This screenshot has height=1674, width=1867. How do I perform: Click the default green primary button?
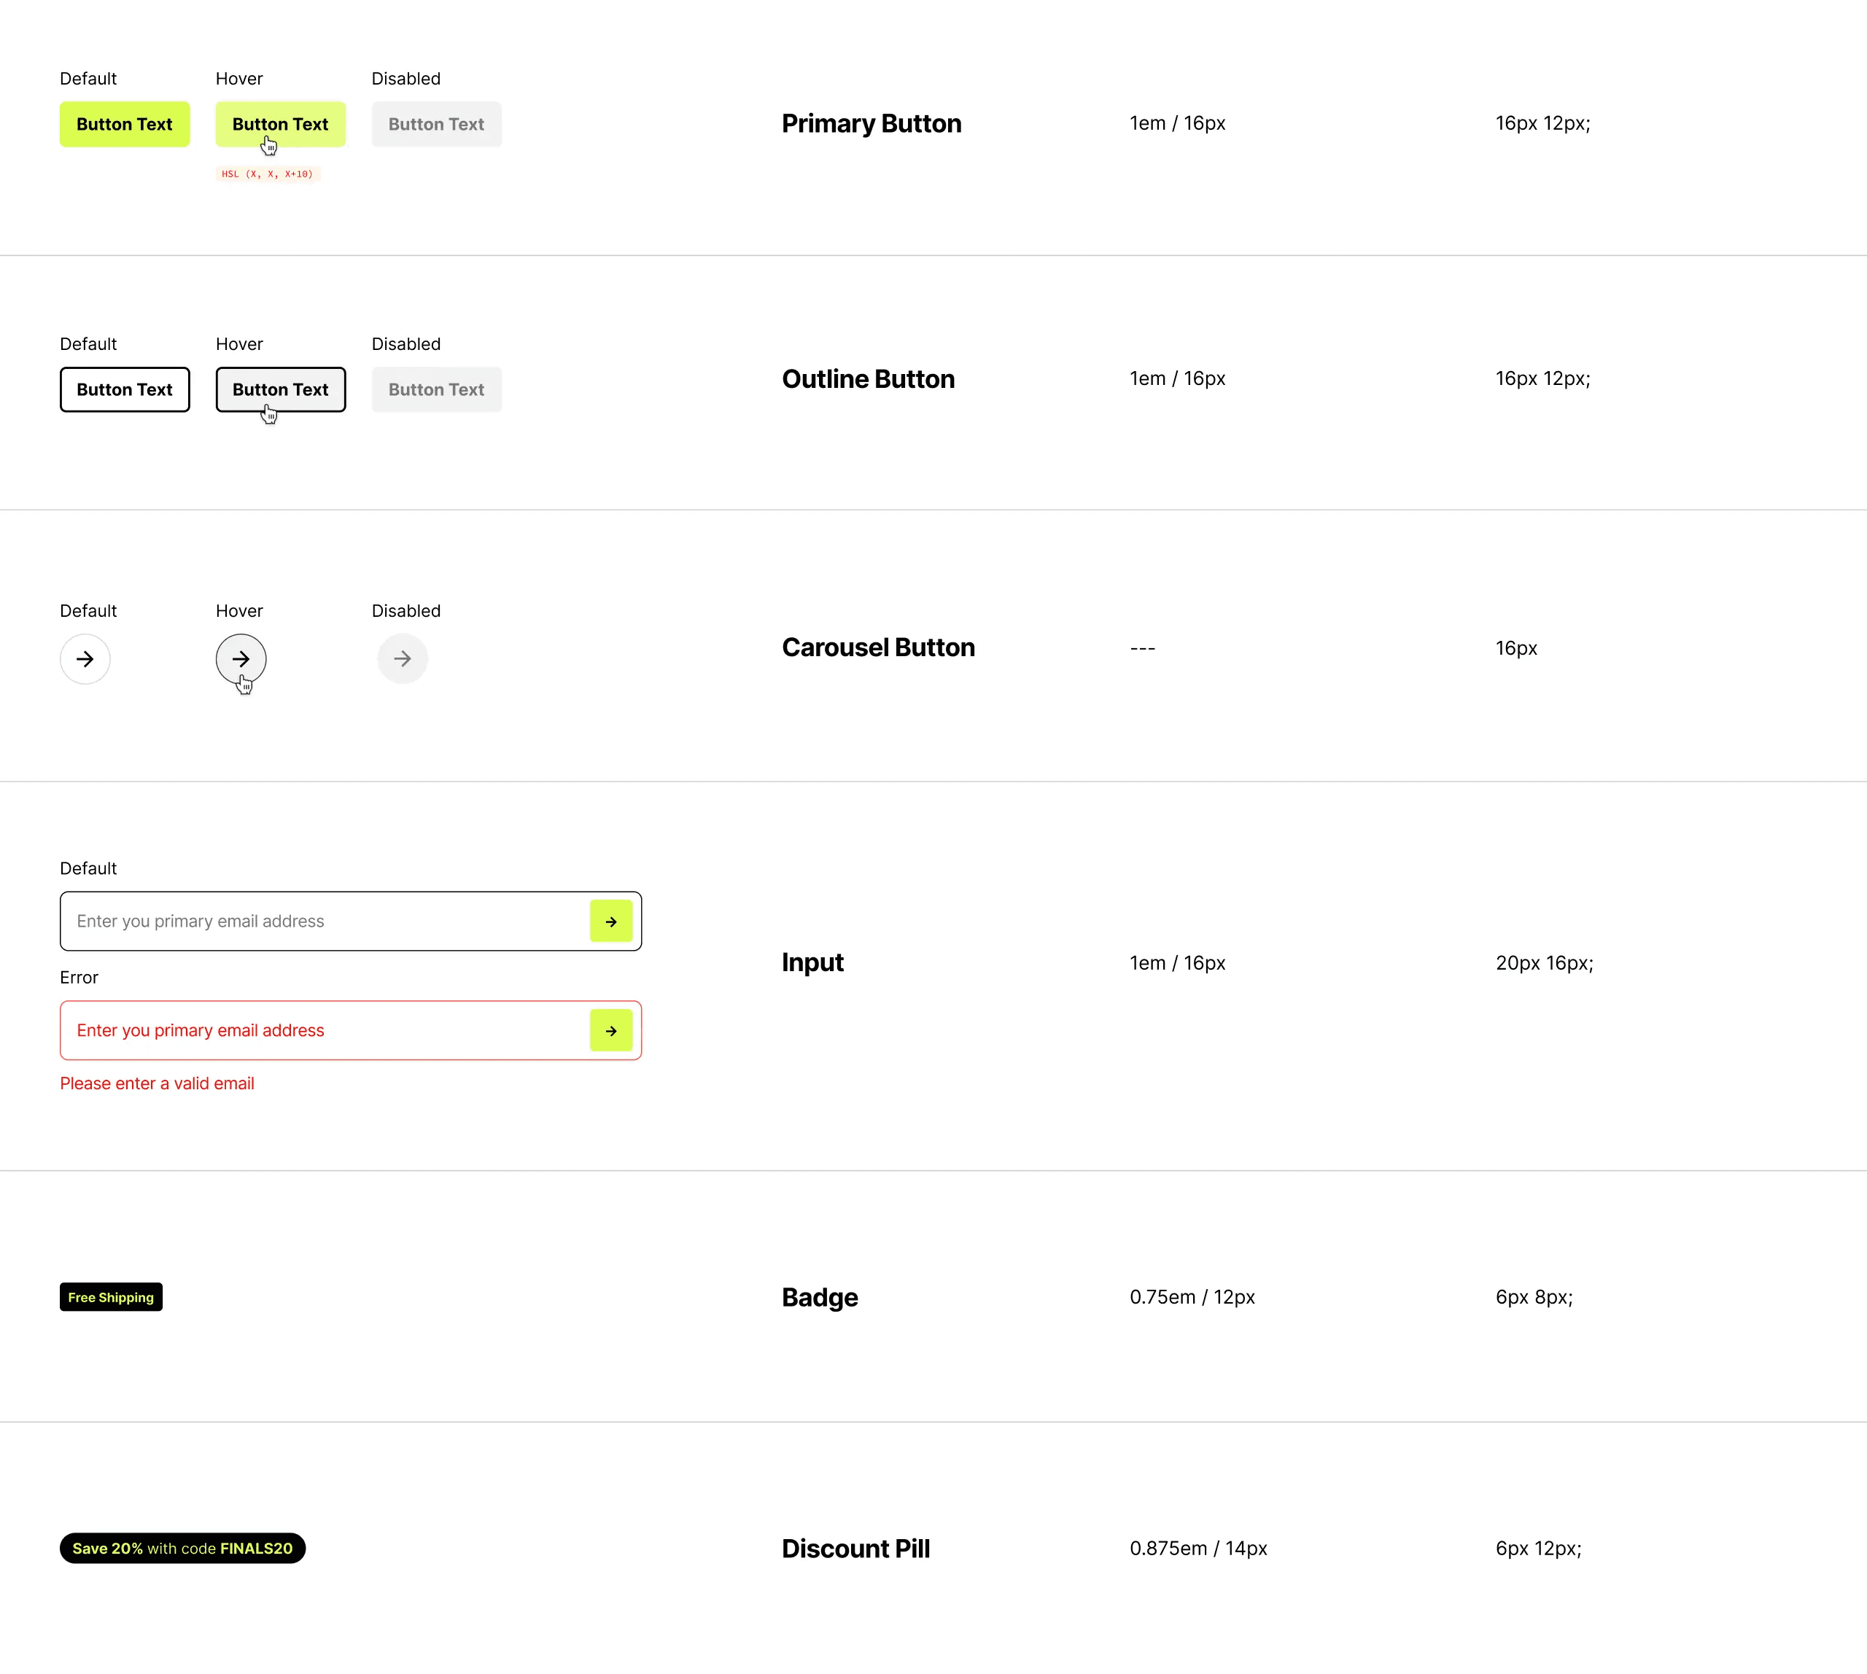pos(124,124)
